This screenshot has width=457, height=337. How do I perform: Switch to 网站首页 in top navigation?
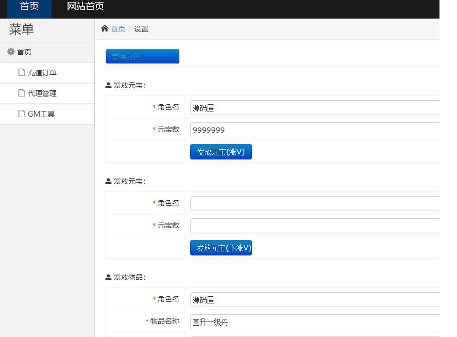[86, 7]
